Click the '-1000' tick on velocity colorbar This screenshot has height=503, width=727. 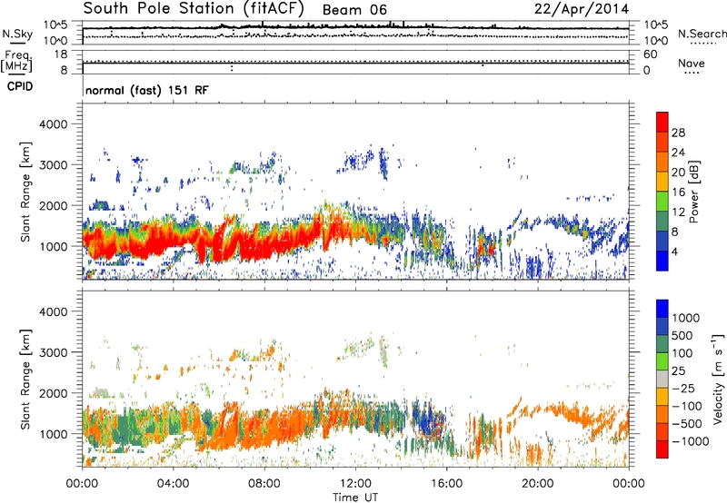pyautogui.click(x=690, y=441)
